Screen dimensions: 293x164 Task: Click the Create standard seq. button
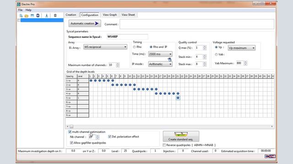[x=181, y=136]
